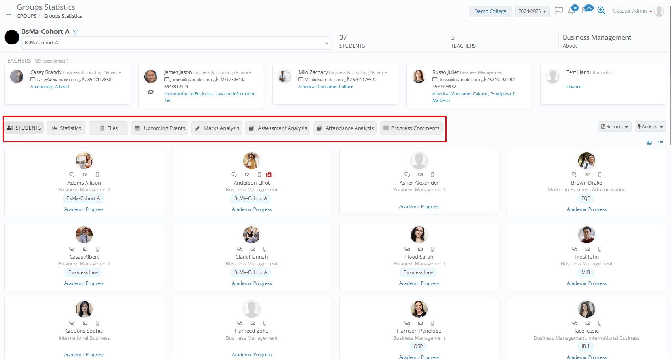The height and width of the screenshot is (359, 672).
Task: Click chat icon under Adams Allison's photo
Action: click(72, 175)
